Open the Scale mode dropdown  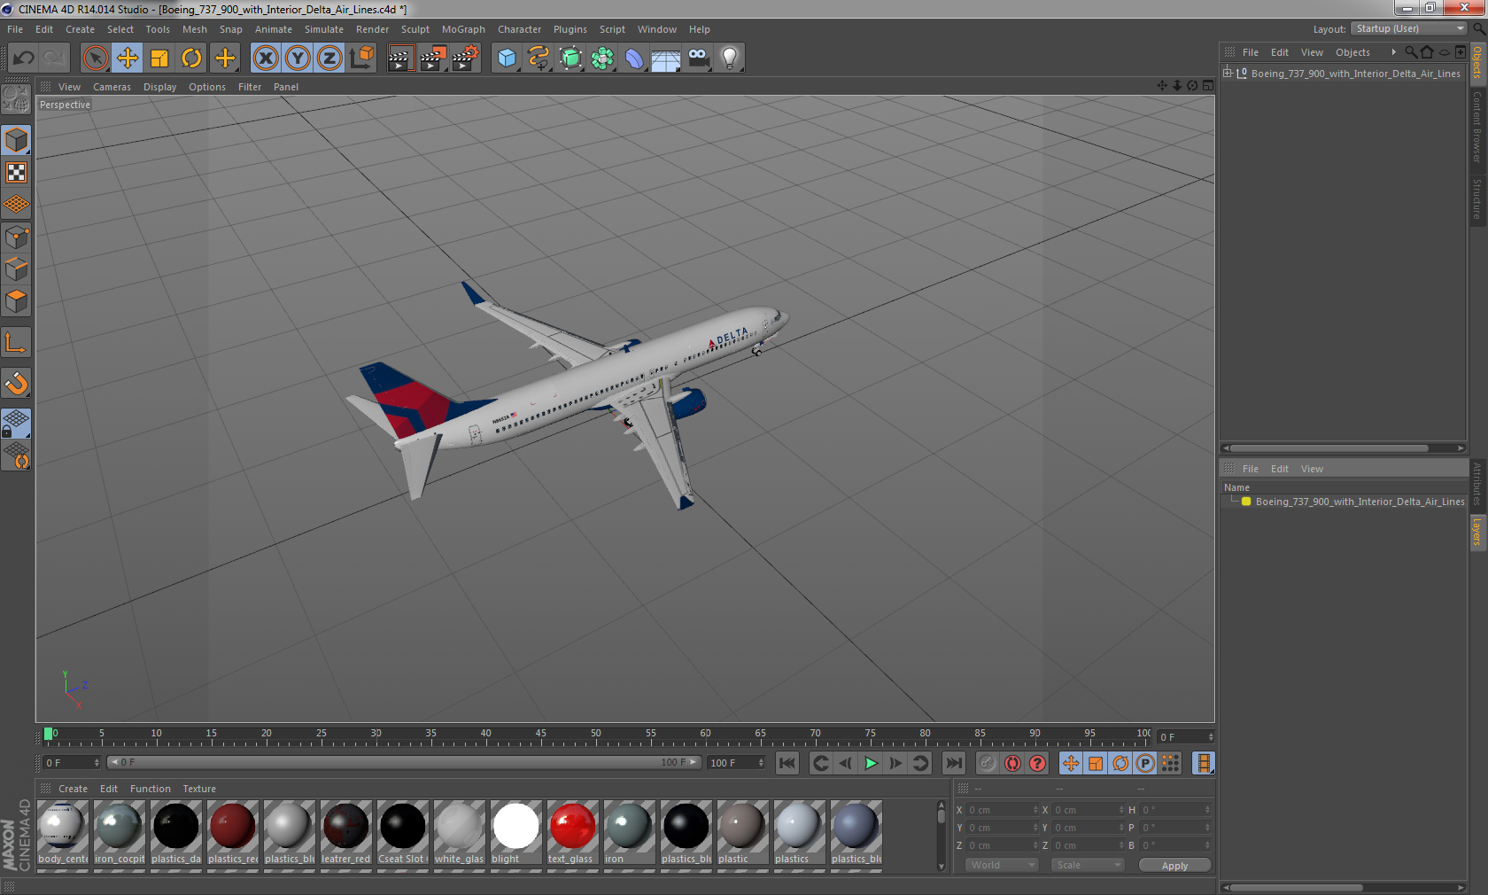pos(1088,865)
